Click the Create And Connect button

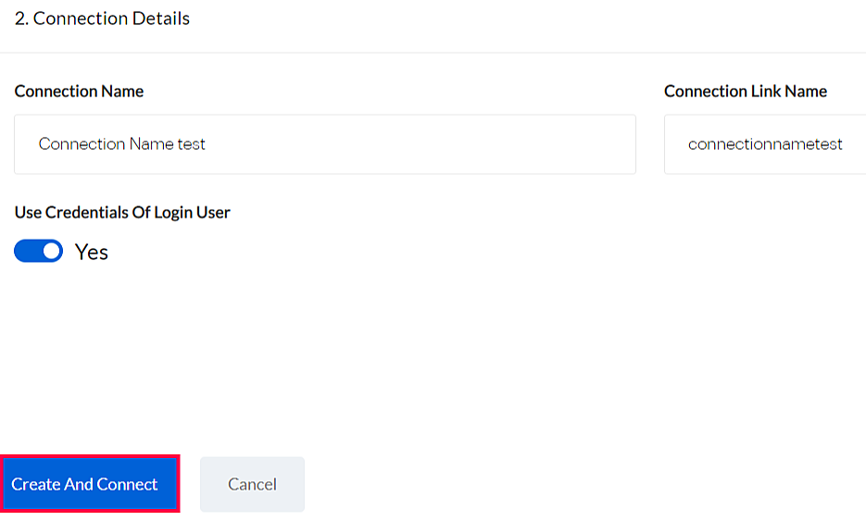[x=89, y=484]
